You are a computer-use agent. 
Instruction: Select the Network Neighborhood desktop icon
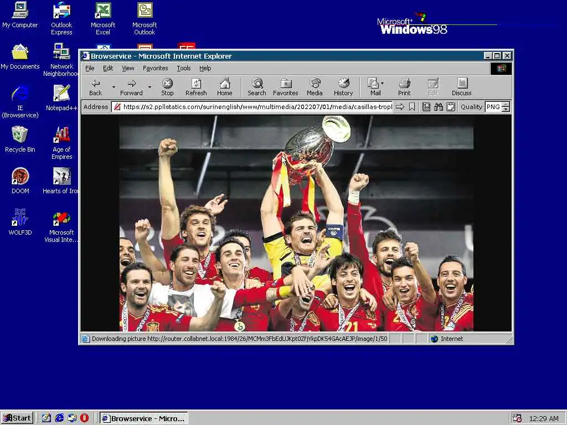coord(61,60)
